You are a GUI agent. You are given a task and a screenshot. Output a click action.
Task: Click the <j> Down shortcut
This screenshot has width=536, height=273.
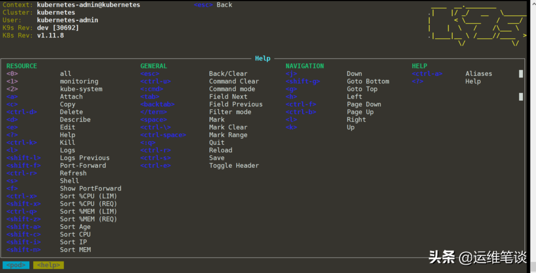point(291,74)
